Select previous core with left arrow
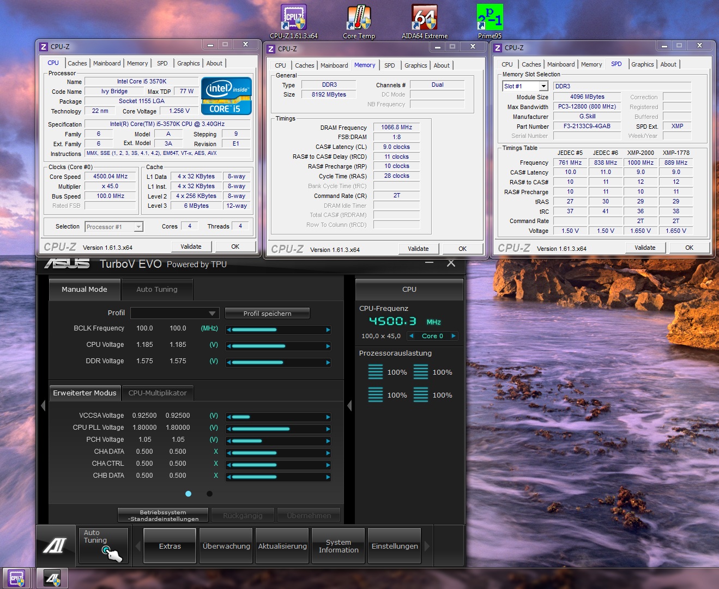719x589 pixels. [x=411, y=336]
